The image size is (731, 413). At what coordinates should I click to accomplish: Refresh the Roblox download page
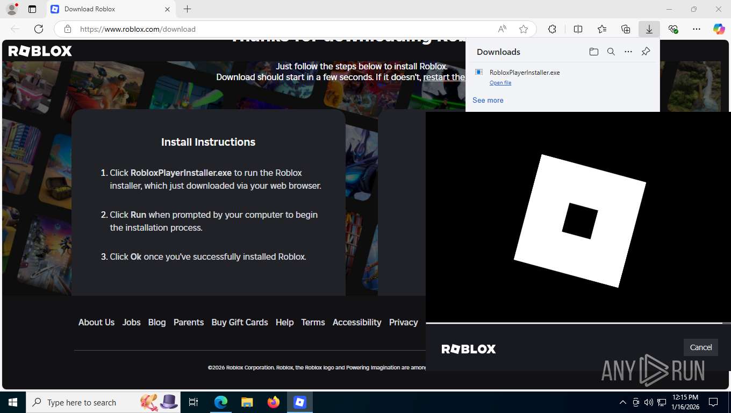(x=39, y=29)
